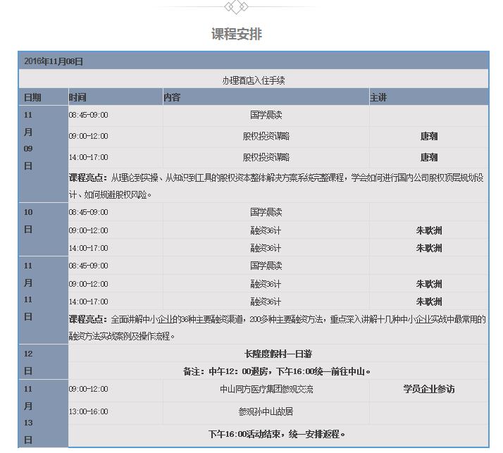503x453 pixels.
Task: Click 朱耿洲 in 11月11日 14:00-17:00 row
Action: [x=429, y=302]
